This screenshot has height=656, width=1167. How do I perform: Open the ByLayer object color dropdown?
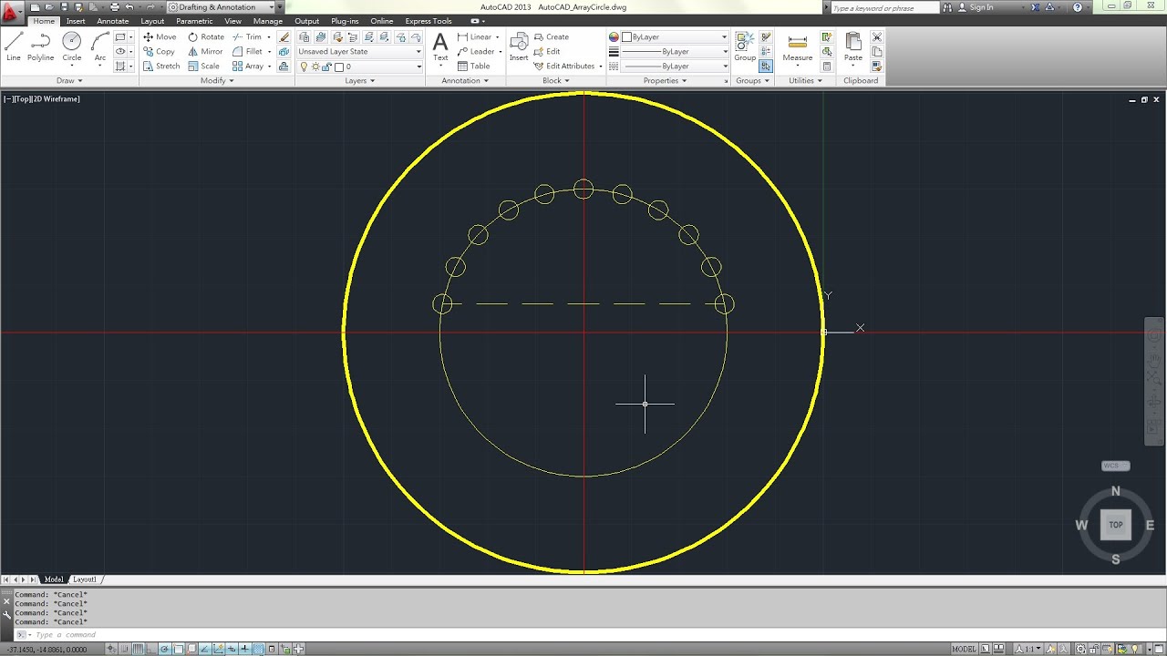tap(675, 37)
